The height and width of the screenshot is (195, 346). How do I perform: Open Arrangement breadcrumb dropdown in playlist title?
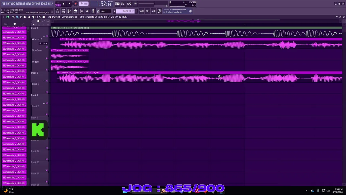[70, 17]
